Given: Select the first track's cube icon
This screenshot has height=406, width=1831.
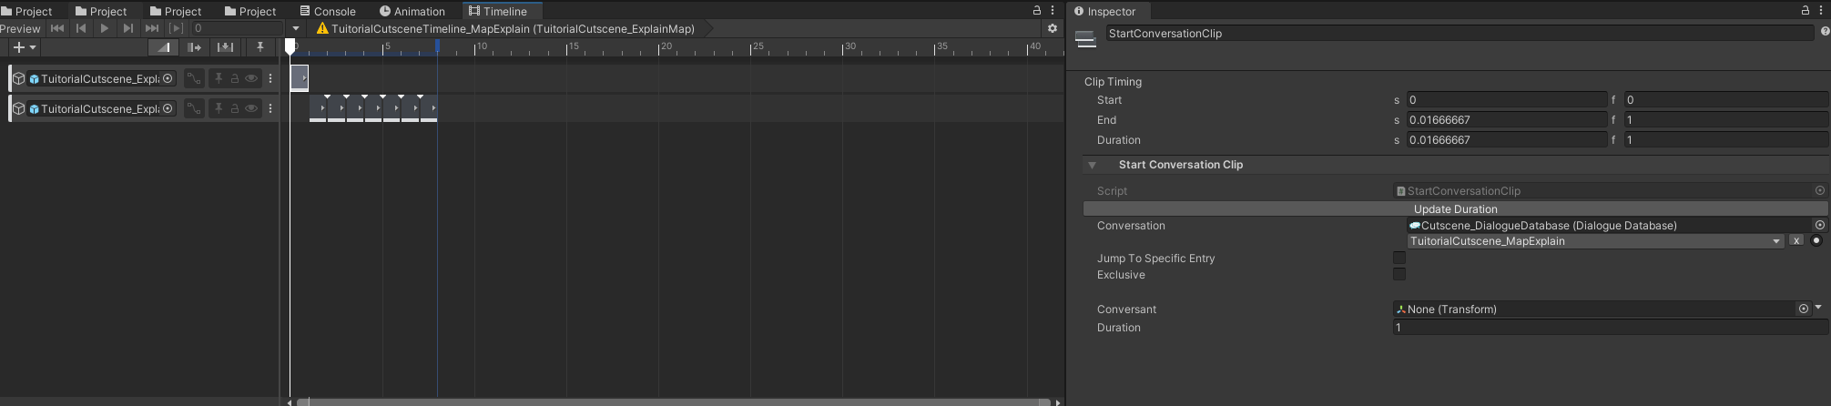Looking at the screenshot, I should 18,78.
